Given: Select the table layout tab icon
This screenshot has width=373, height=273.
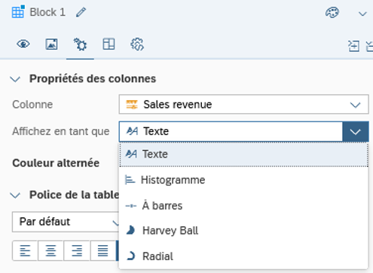Looking at the screenshot, I should pyautogui.click(x=109, y=44).
